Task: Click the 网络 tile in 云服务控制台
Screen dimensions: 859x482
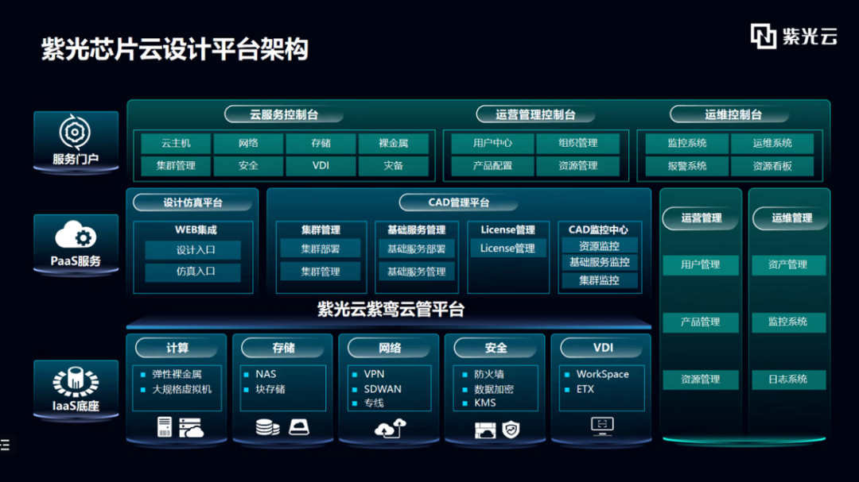Action: (248, 144)
